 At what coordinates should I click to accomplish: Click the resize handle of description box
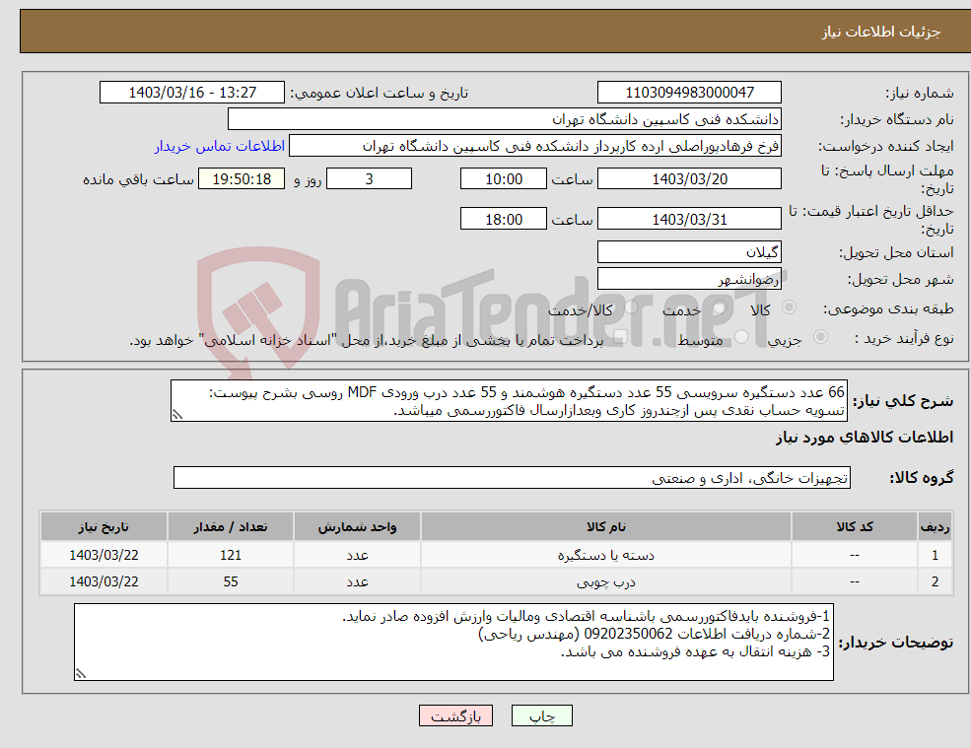(x=177, y=415)
